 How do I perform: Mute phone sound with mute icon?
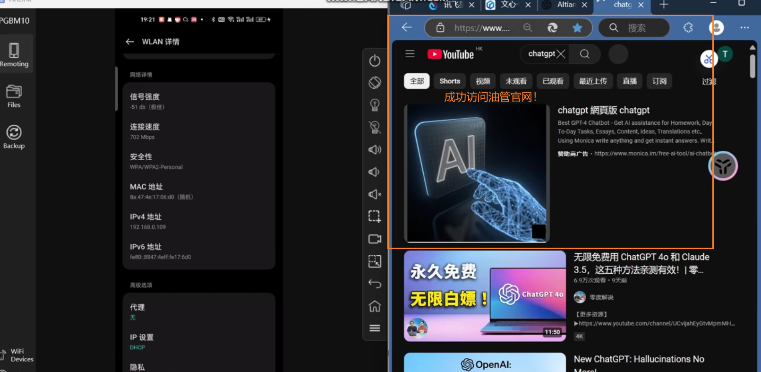(375, 194)
